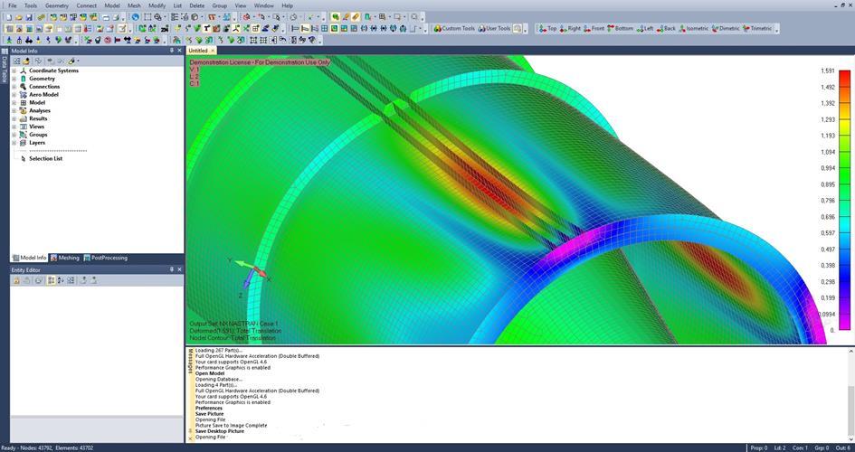
Task: Switch to the Dimetric view
Action: [726, 28]
